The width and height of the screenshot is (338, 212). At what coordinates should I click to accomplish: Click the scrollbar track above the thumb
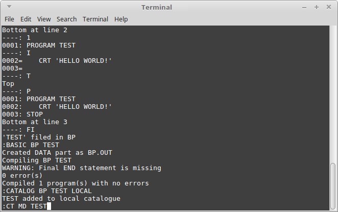pyautogui.click(x=333, y=94)
